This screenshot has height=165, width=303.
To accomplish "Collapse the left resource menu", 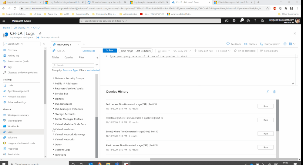I will [44, 44].
